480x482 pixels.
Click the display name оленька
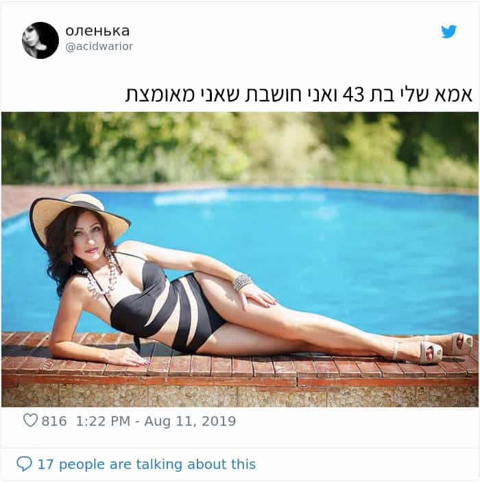[x=97, y=31]
